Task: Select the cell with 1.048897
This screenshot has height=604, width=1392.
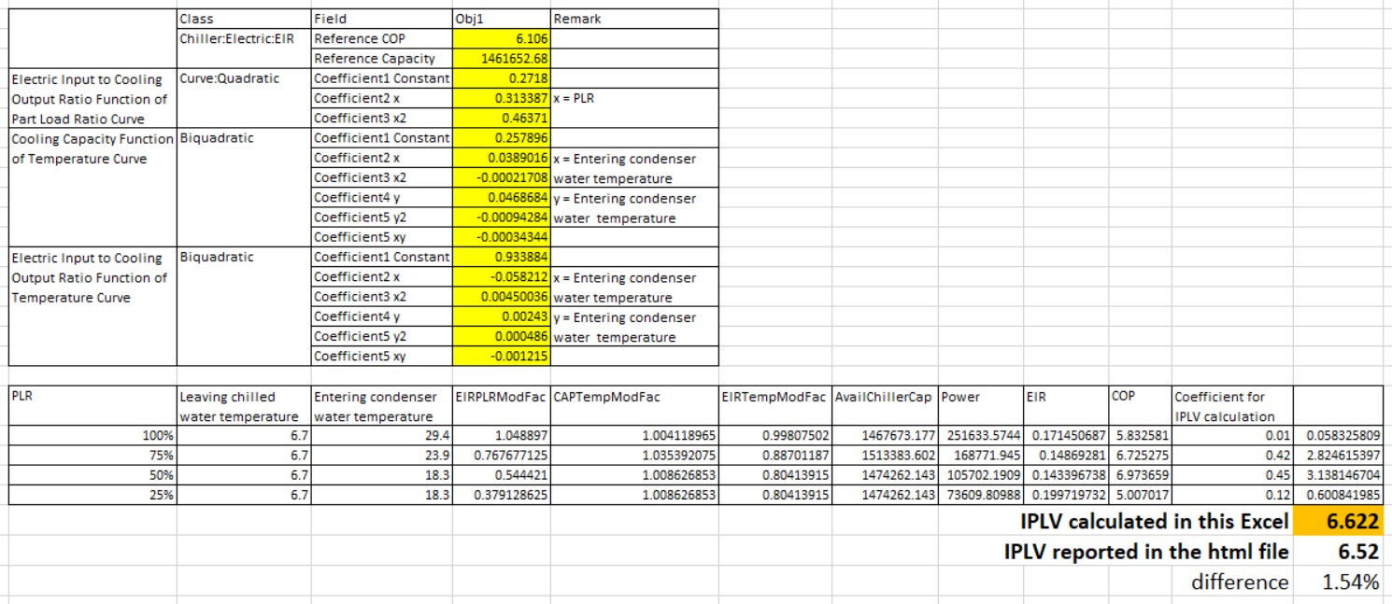Action: coord(501,435)
